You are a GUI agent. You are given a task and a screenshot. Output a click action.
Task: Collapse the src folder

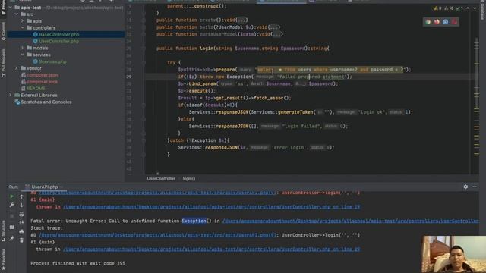17,14
